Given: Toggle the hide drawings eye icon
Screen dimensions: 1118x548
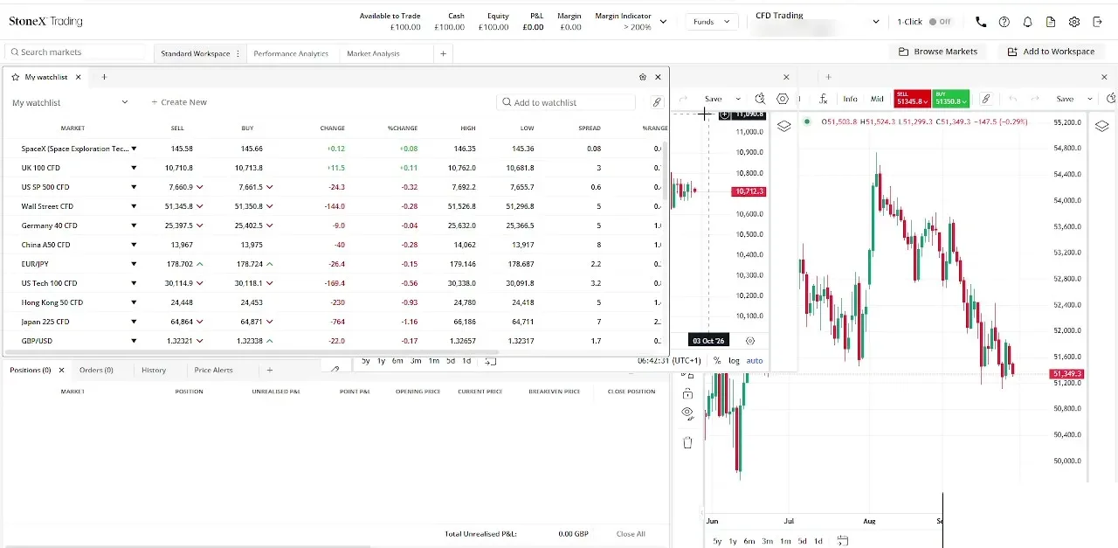Looking at the screenshot, I should (687, 412).
